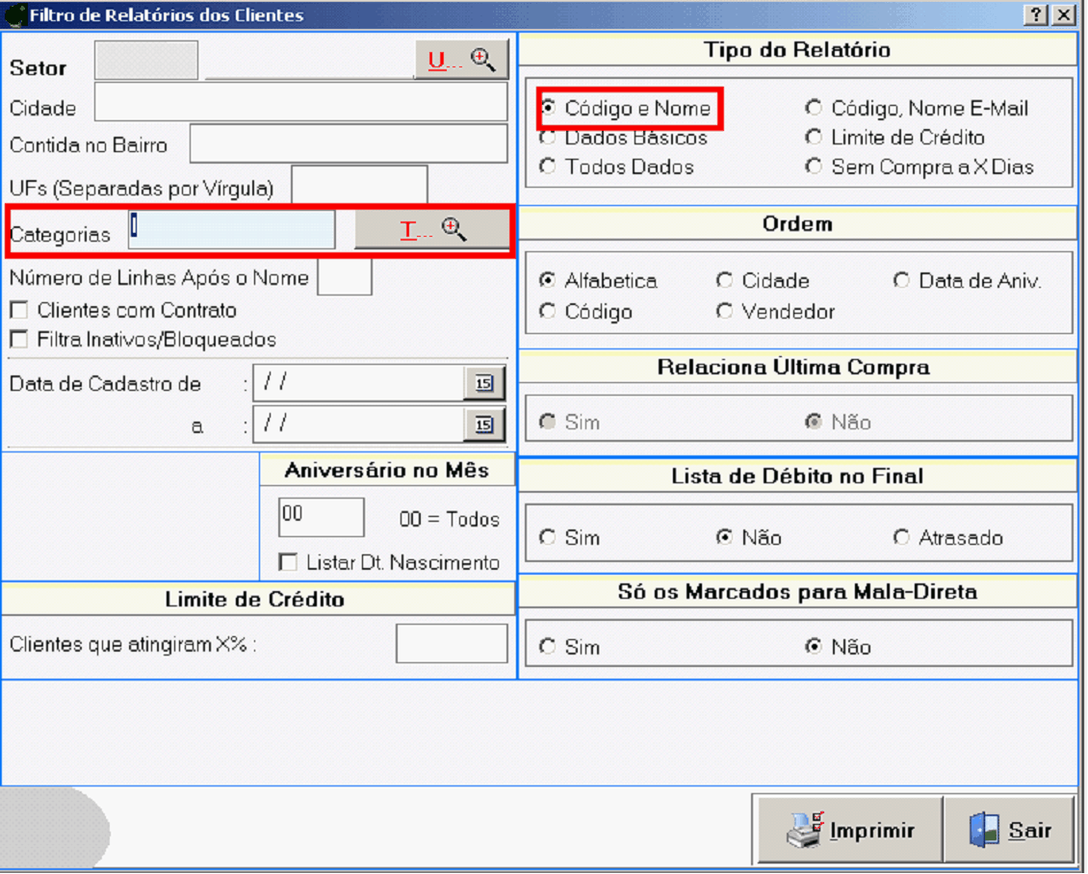Screen dimensions: 1088x874
Task: Open calendar for Data de Cadastro start
Action: point(483,383)
